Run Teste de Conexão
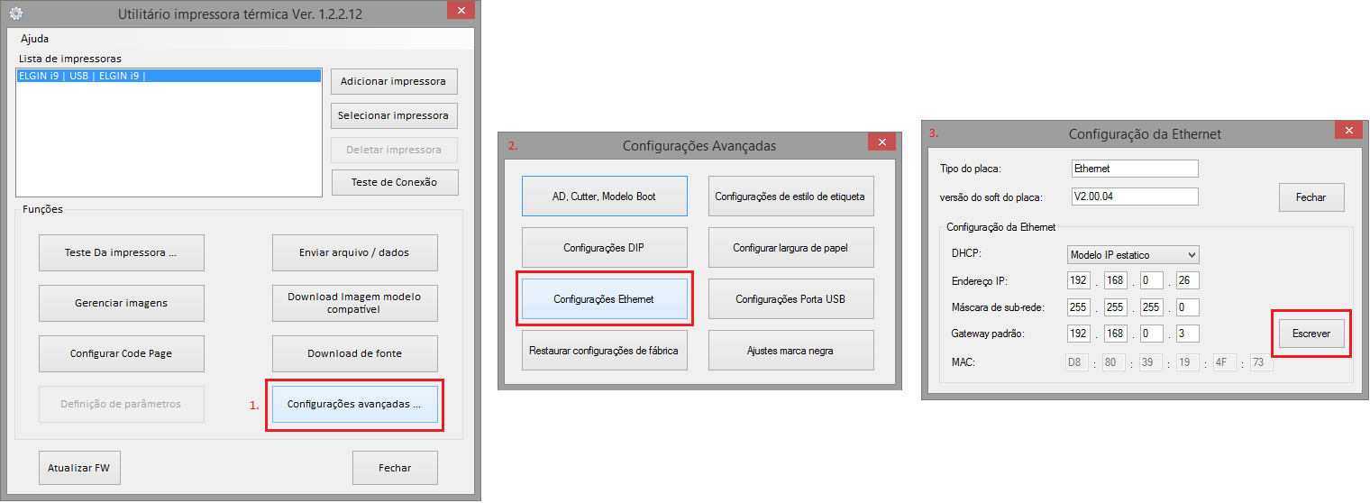Screen dimensions: 1370x503 tap(395, 182)
